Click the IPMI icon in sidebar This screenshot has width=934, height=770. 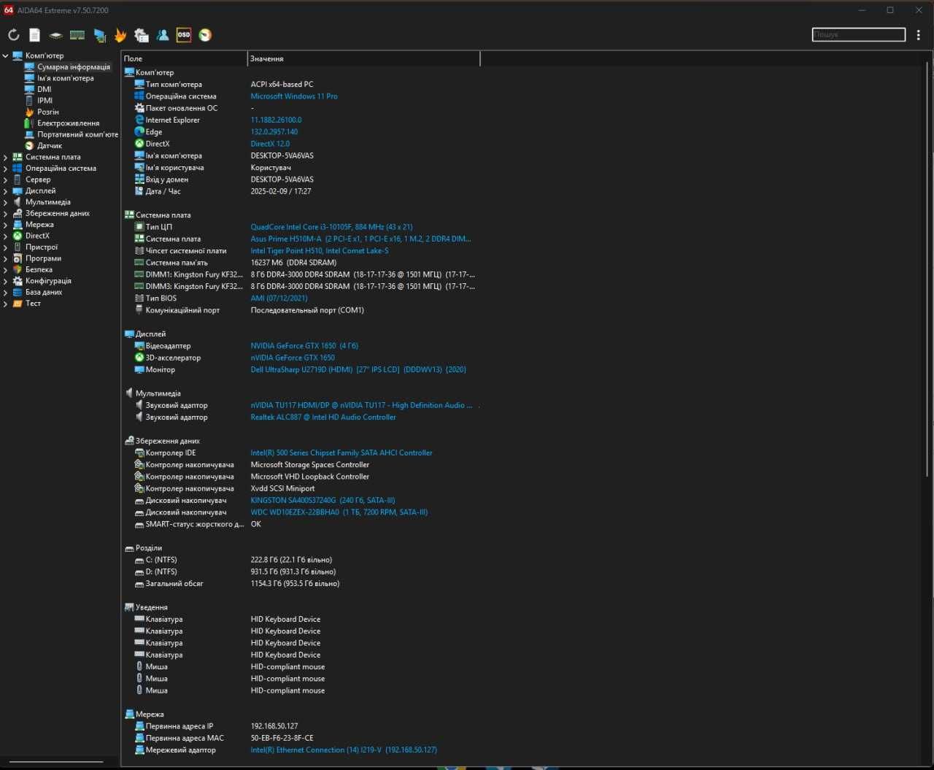[29, 101]
